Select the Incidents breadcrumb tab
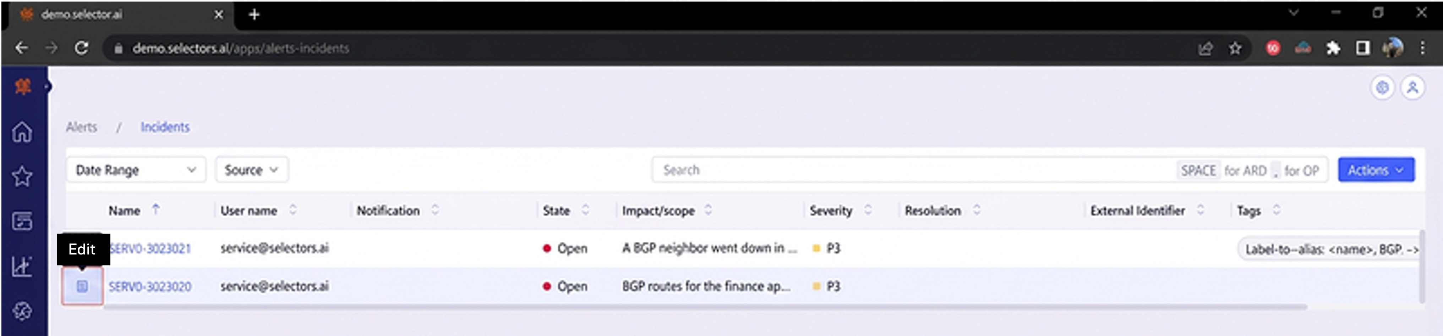Screen dimensions: 1443x336 tap(165, 127)
